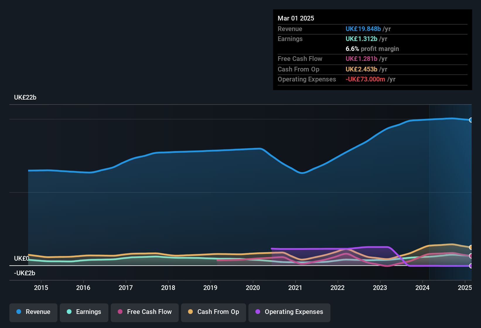This screenshot has height=328, width=481.
Task: Click the UK£1.281b free cash flow value
Action: (x=361, y=59)
